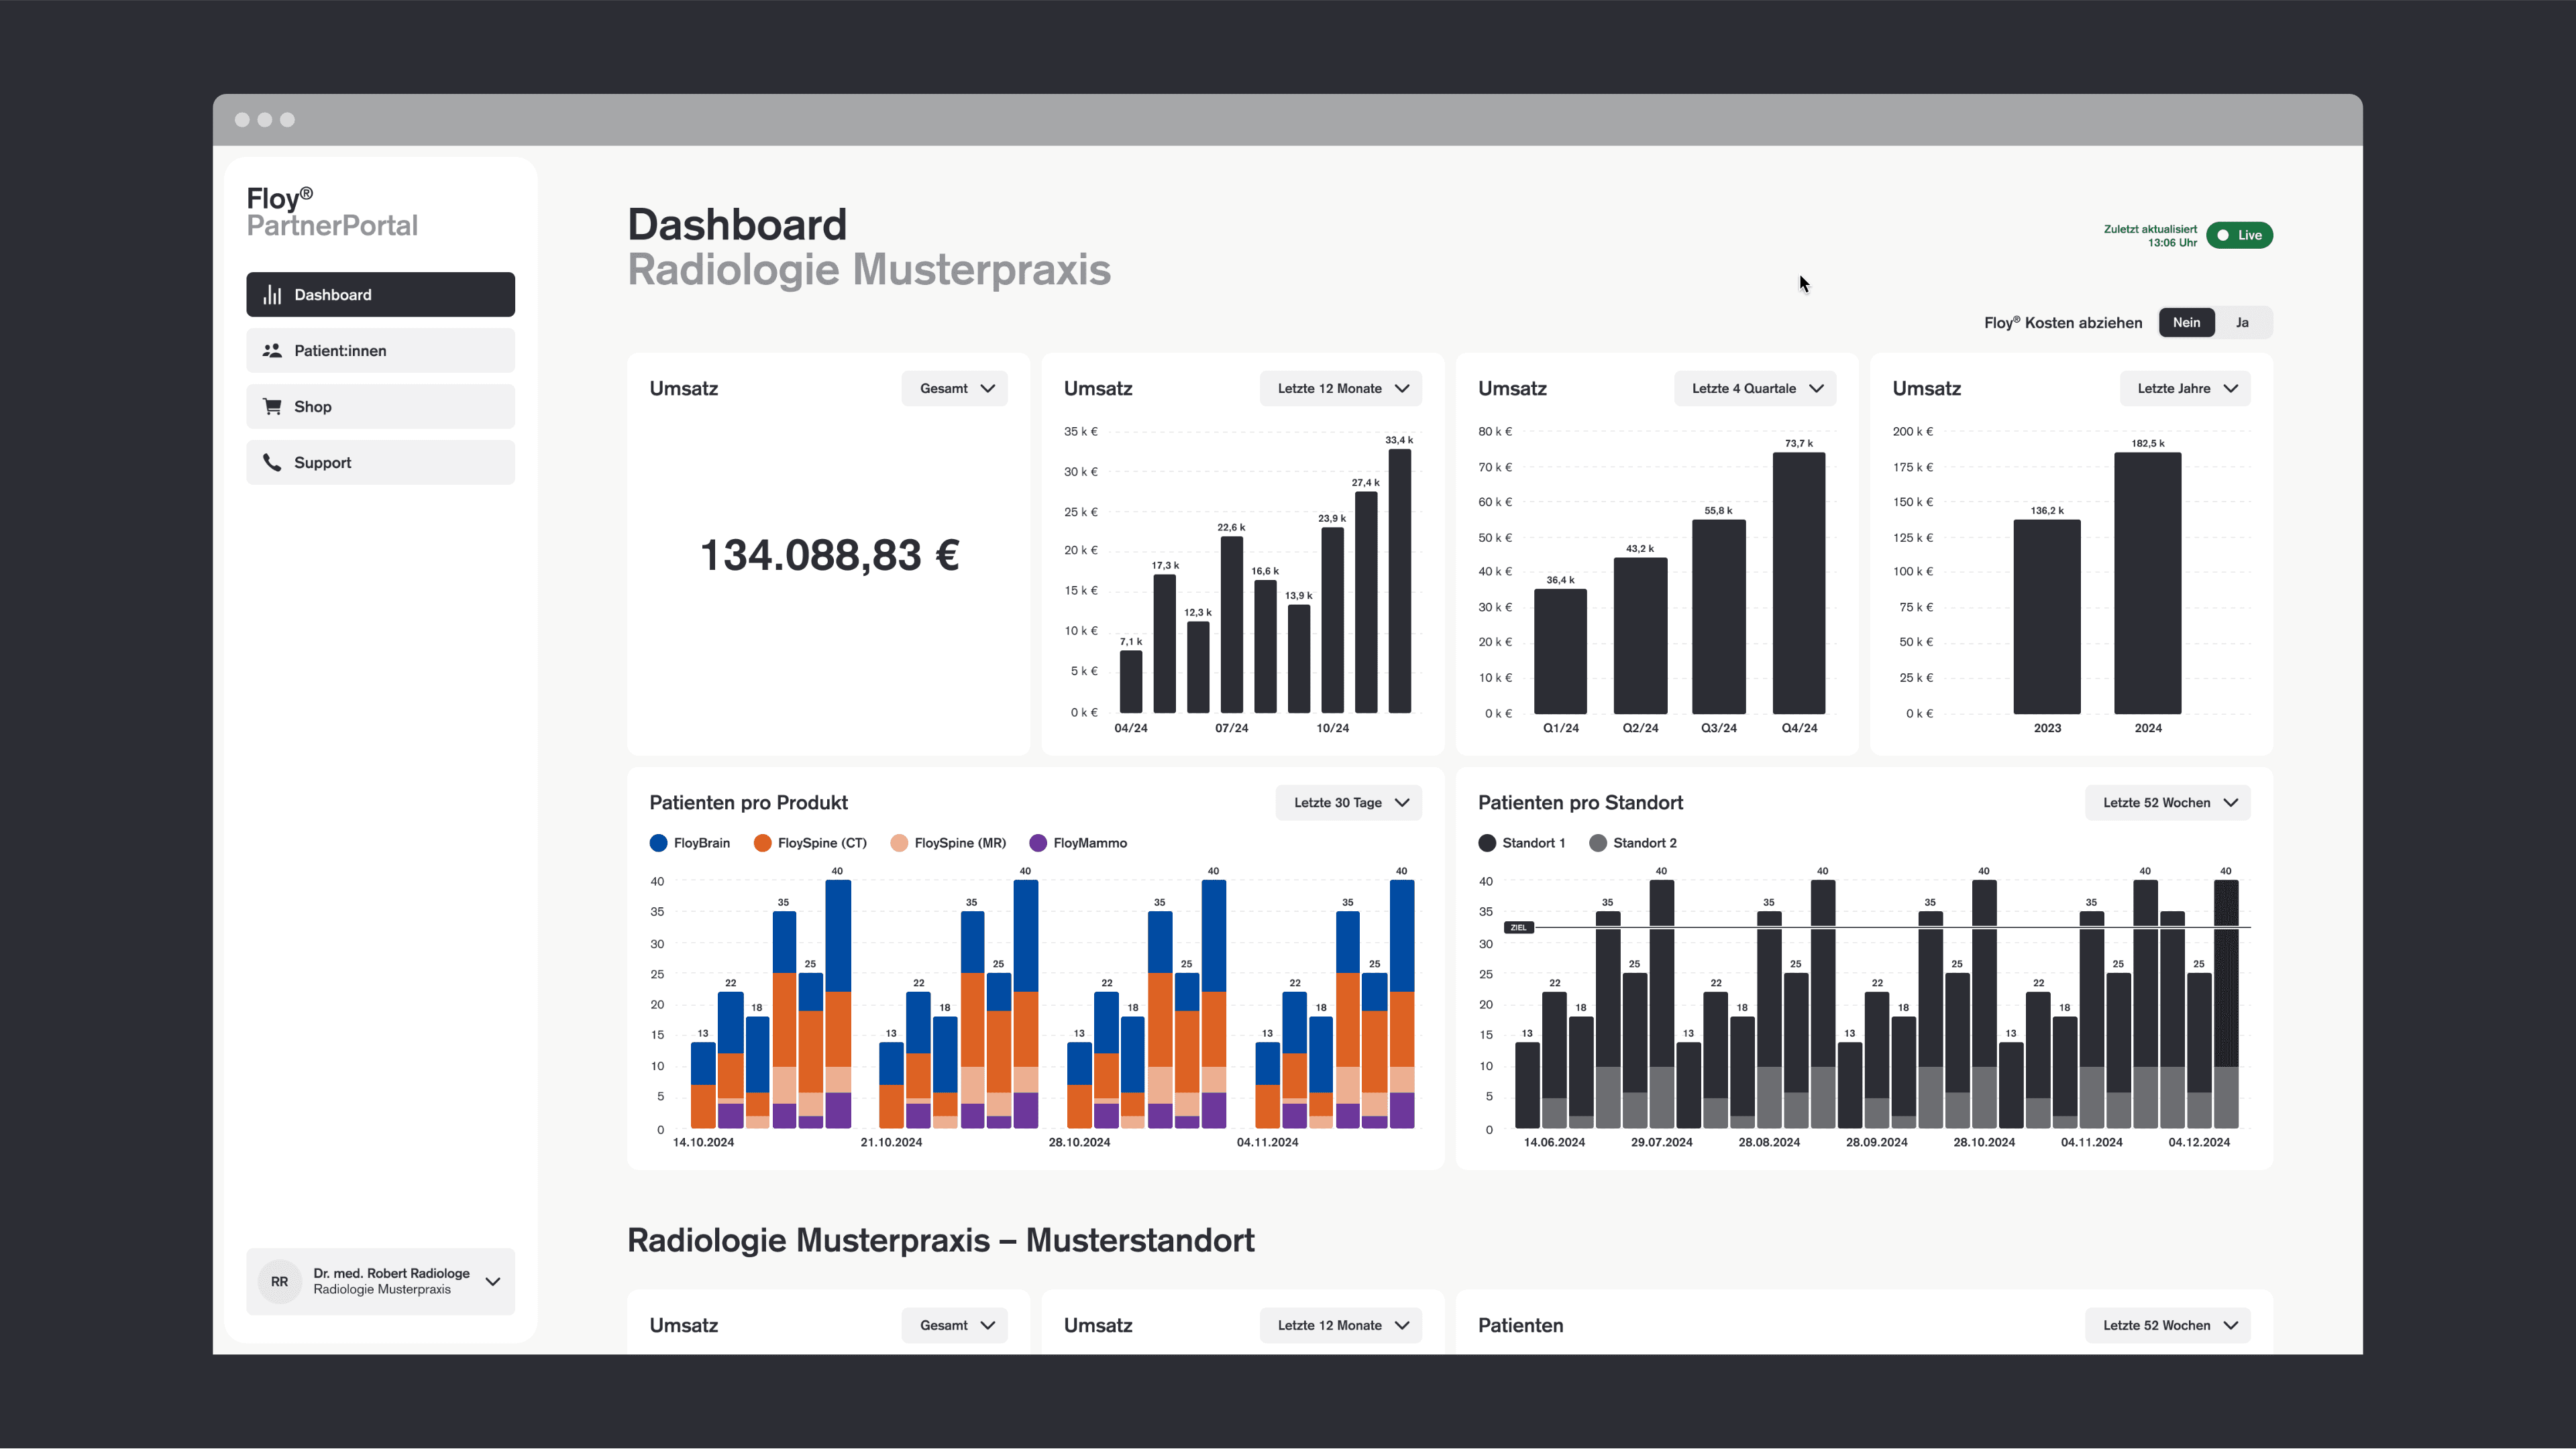2576x1449 pixels.
Task: Open the Letzte Jahre period selector
Action: click(x=2185, y=389)
